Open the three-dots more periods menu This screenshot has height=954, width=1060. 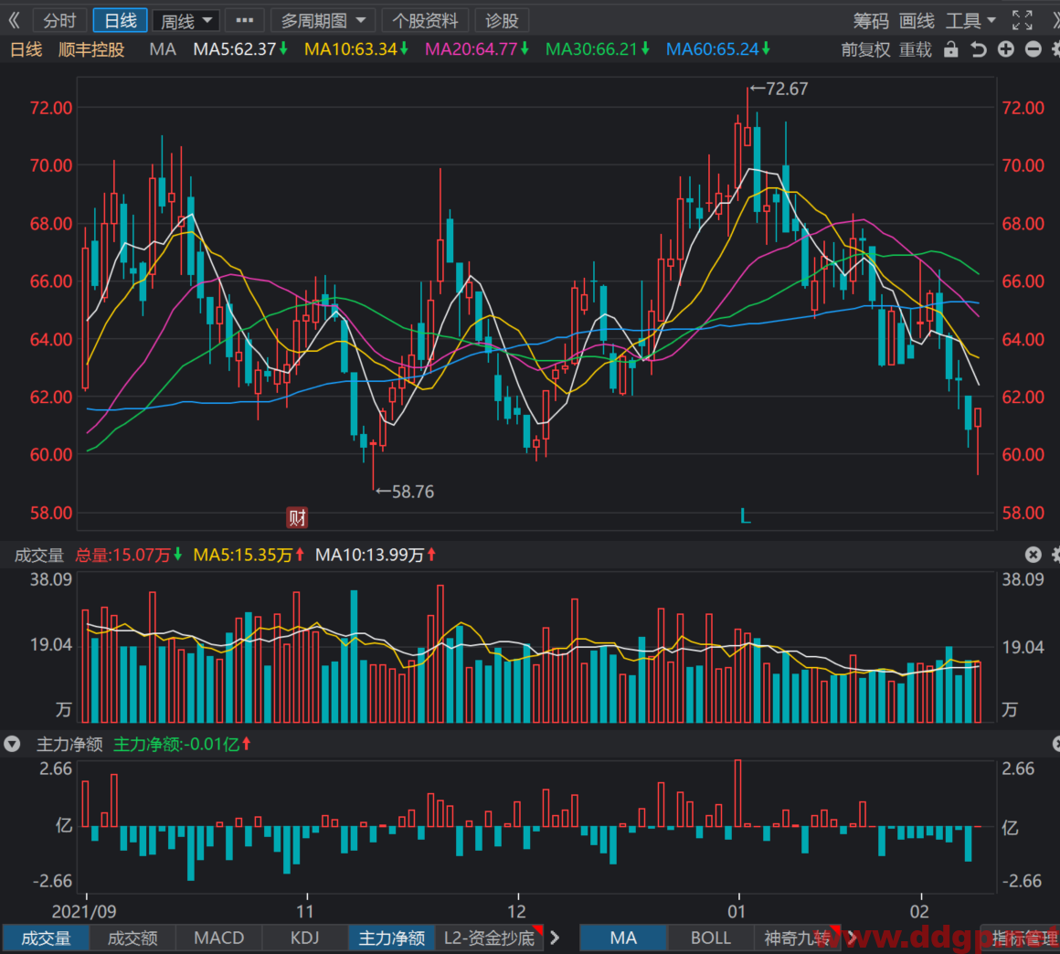coord(244,21)
